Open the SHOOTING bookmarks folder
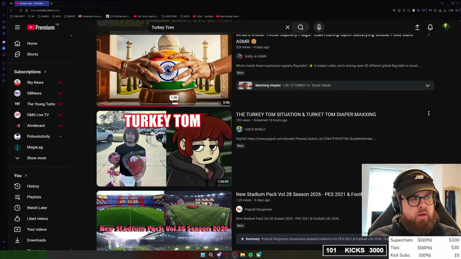Screen dimensions: 461x259 [x=169, y=16]
